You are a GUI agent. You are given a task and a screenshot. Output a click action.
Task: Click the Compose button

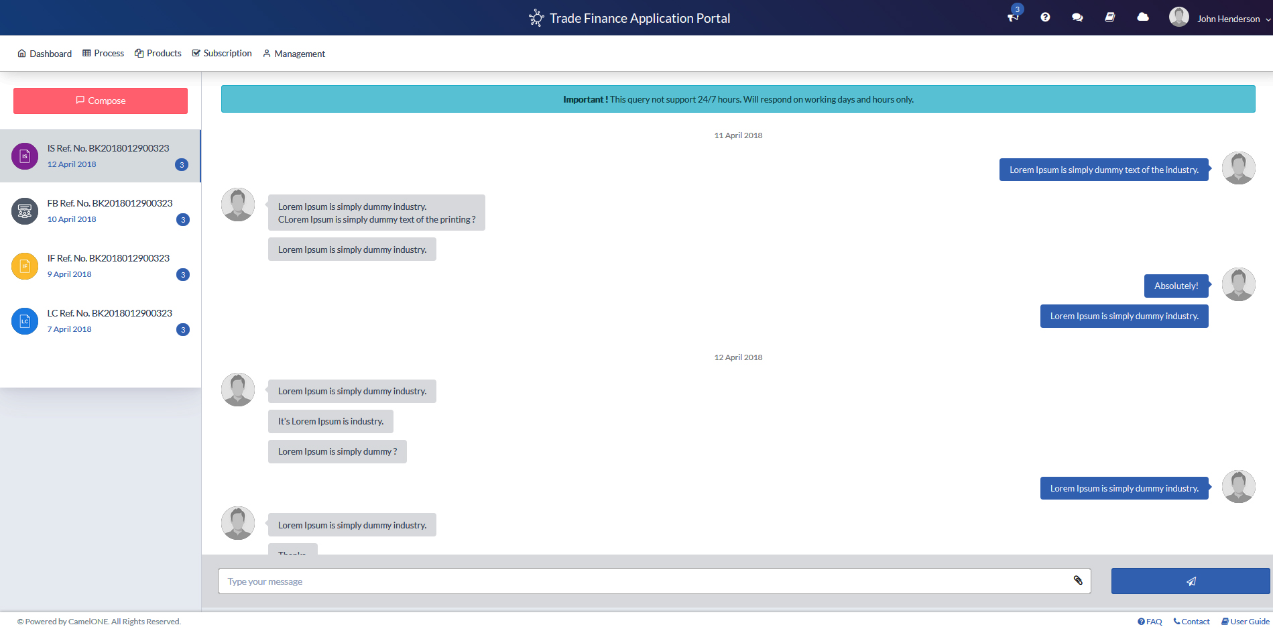[x=101, y=101]
